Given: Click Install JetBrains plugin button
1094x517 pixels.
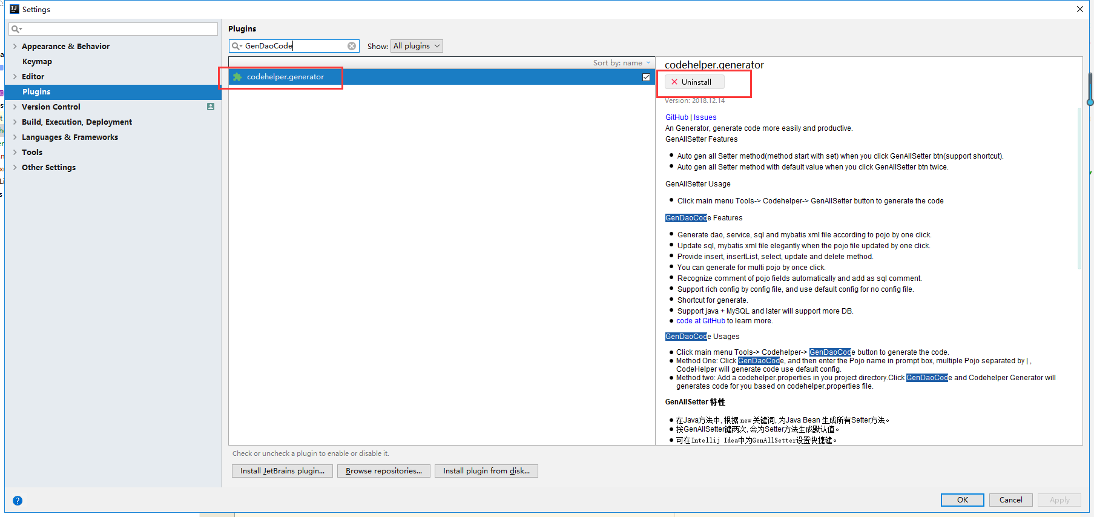Looking at the screenshot, I should (x=282, y=471).
